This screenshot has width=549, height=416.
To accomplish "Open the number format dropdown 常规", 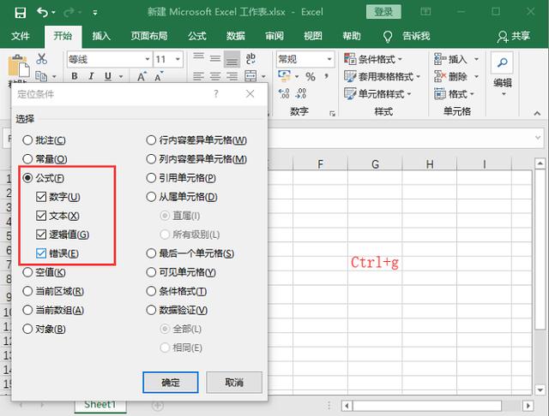I will tap(329, 59).
